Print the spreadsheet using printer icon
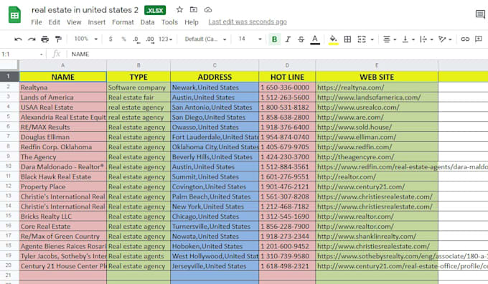The height and width of the screenshot is (284, 488). click(44, 39)
